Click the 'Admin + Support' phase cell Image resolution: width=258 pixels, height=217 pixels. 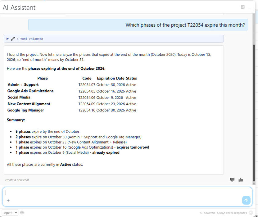coord(23,85)
